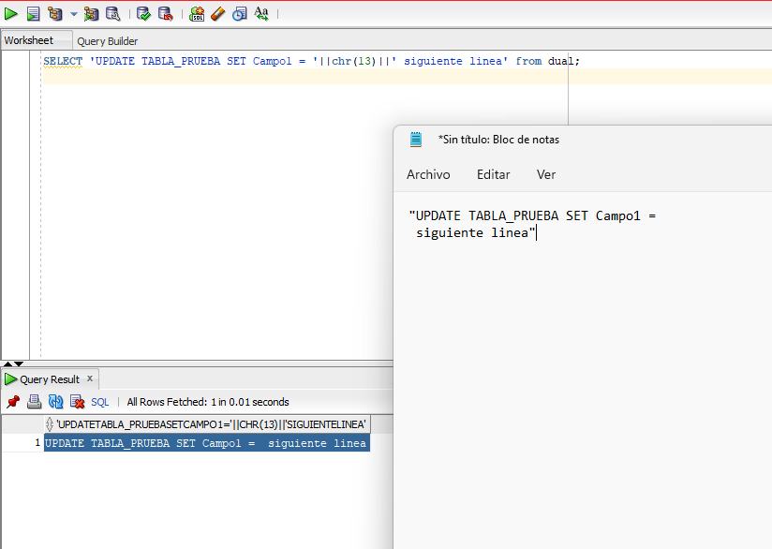Open the Archivo menu in Notepad
This screenshot has height=549, width=772.
point(428,174)
